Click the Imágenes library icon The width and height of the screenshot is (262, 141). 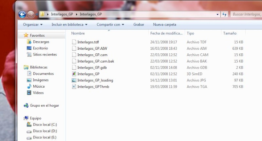(x=29, y=80)
